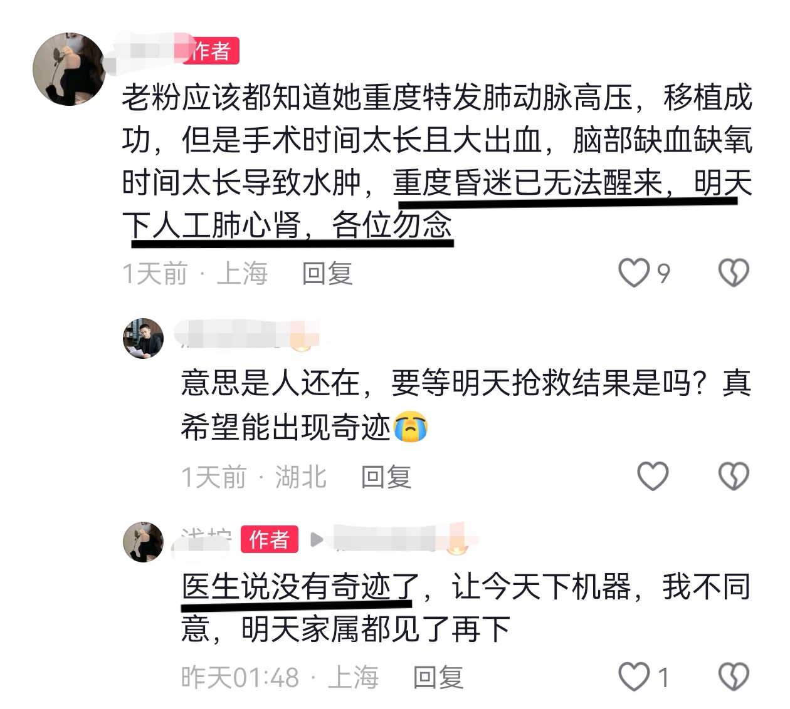Screen dimensions: 790x709
Task: Tap the like count 9 on top comment
Action: (663, 274)
